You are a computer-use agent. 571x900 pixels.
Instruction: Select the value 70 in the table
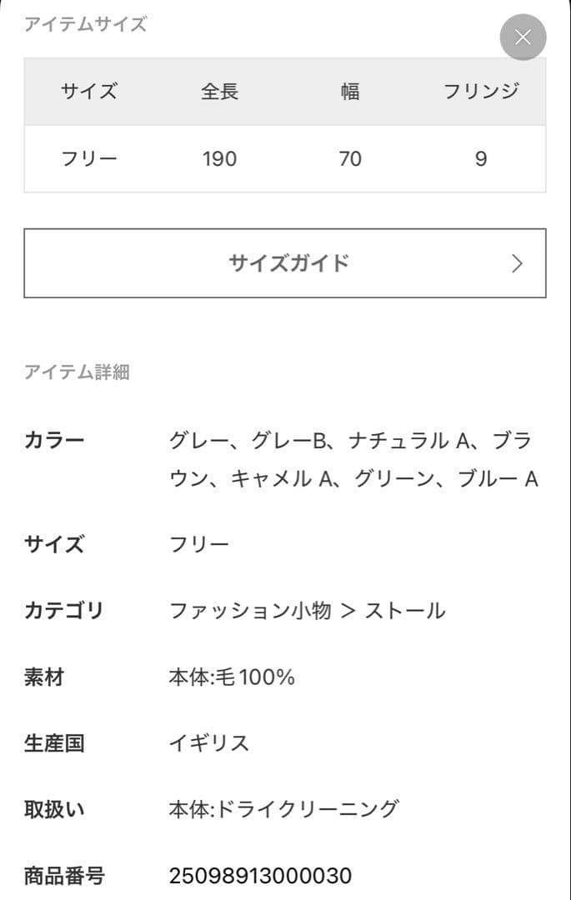pyautogui.click(x=349, y=159)
